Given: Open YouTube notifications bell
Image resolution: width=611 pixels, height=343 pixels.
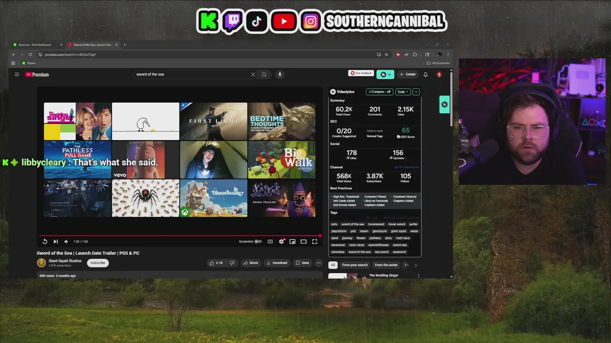Looking at the screenshot, I should pyautogui.click(x=425, y=74).
